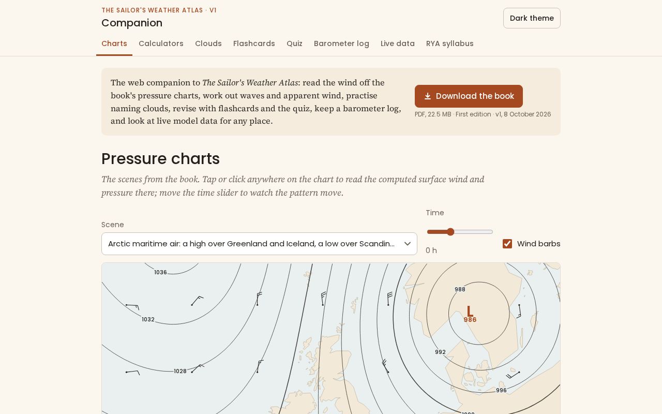Click the L low-pressure marker on chart
The width and height of the screenshot is (662, 414).
(470, 311)
